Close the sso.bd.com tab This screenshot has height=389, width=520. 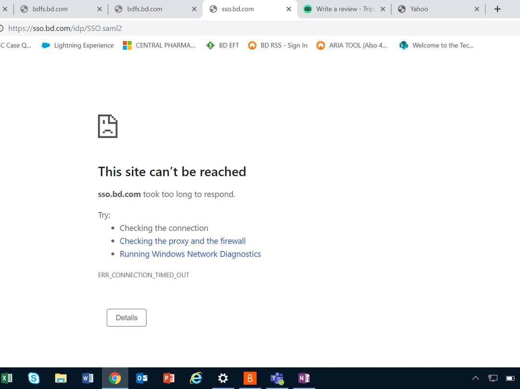tap(289, 9)
